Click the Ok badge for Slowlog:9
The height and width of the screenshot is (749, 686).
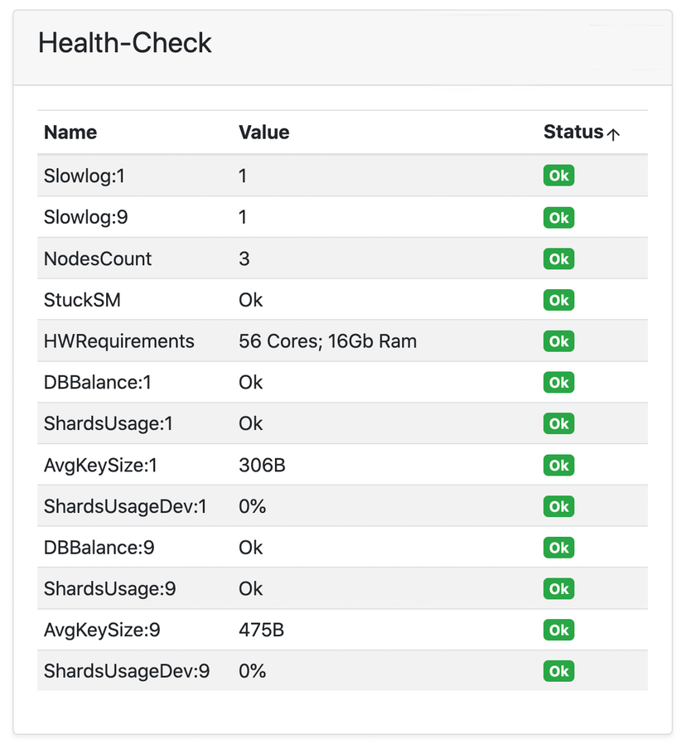point(558,217)
